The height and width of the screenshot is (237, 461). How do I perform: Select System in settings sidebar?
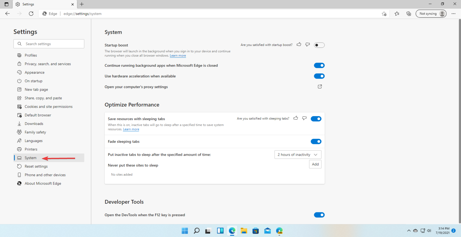click(x=49, y=158)
